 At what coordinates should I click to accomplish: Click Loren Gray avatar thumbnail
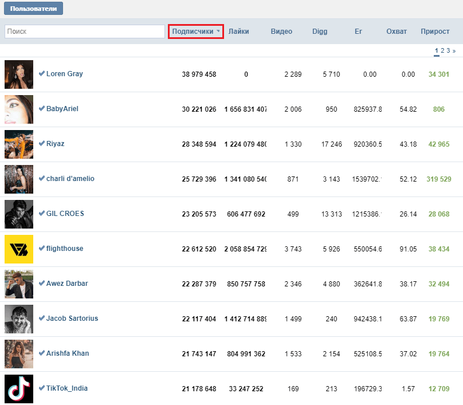(19, 74)
